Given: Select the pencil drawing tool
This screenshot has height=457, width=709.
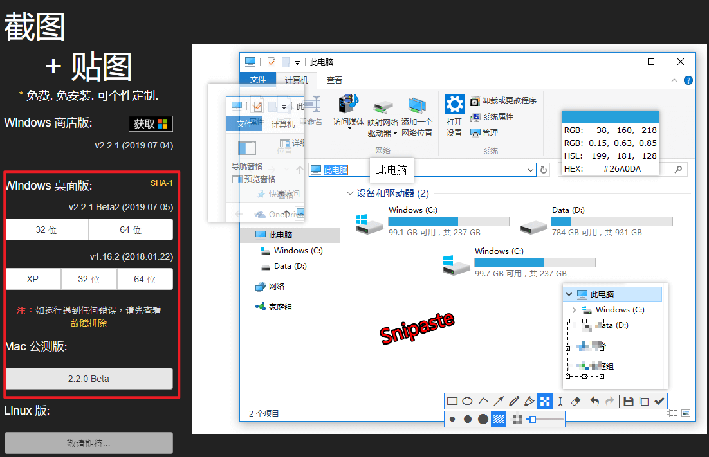Looking at the screenshot, I should point(515,400).
